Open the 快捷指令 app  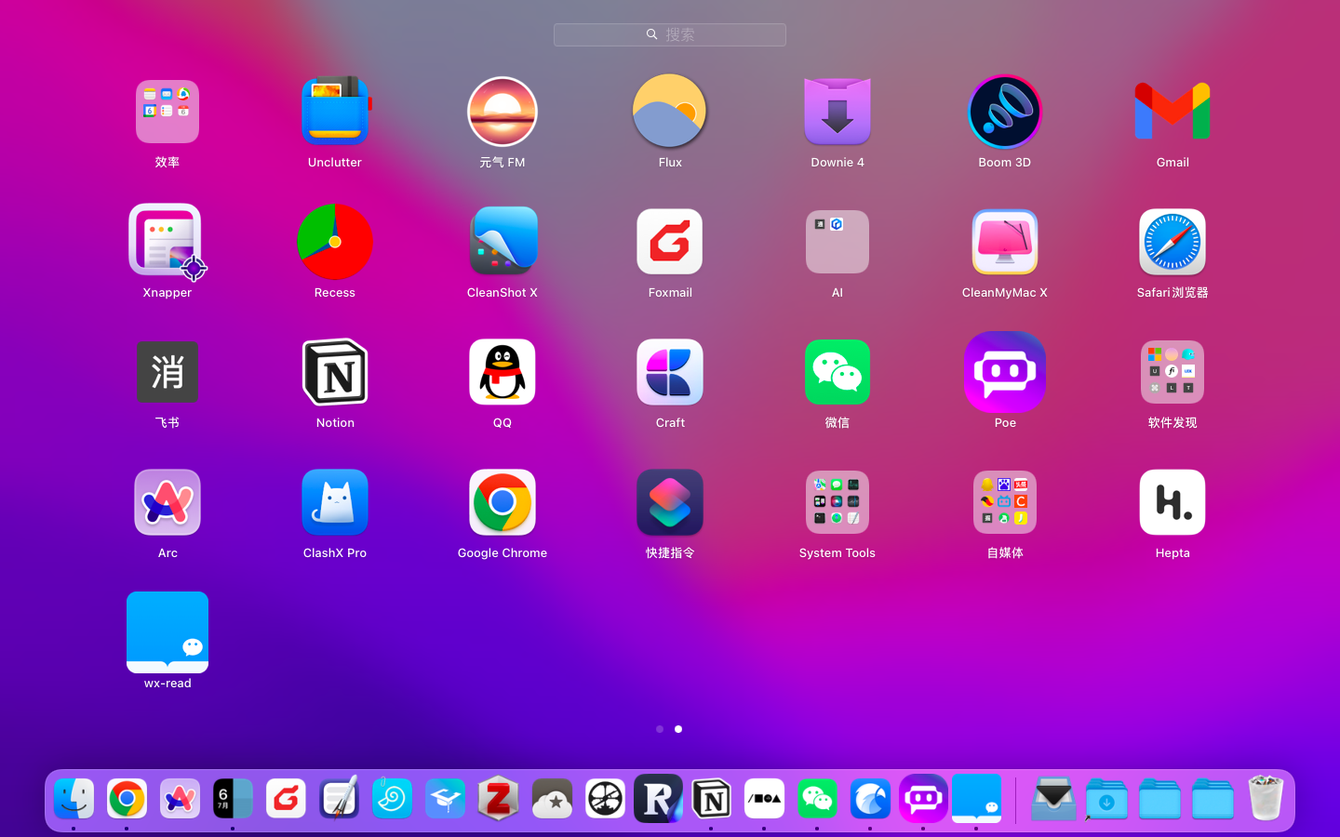670,502
